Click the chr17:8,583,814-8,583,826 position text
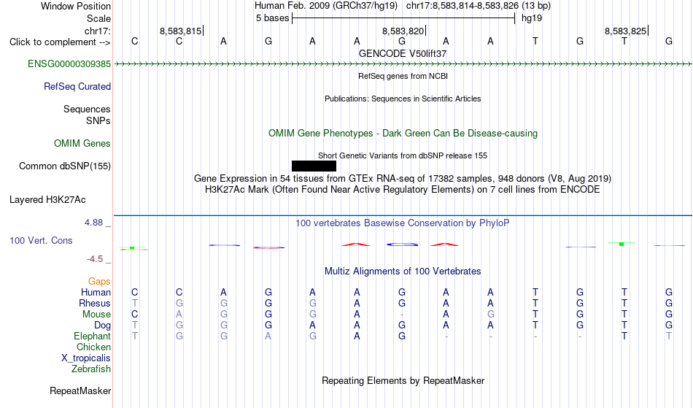693x408 pixels. 479,6
